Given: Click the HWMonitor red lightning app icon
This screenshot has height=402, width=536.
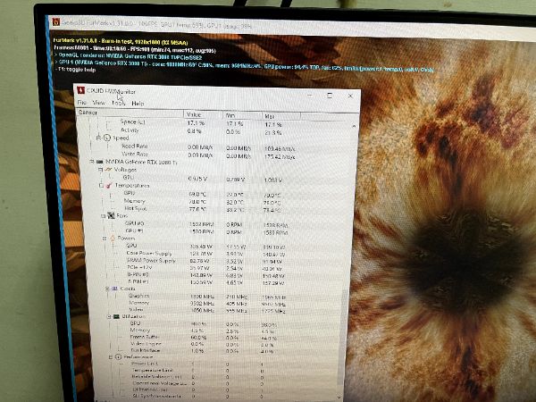Looking at the screenshot, I should click(x=81, y=90).
